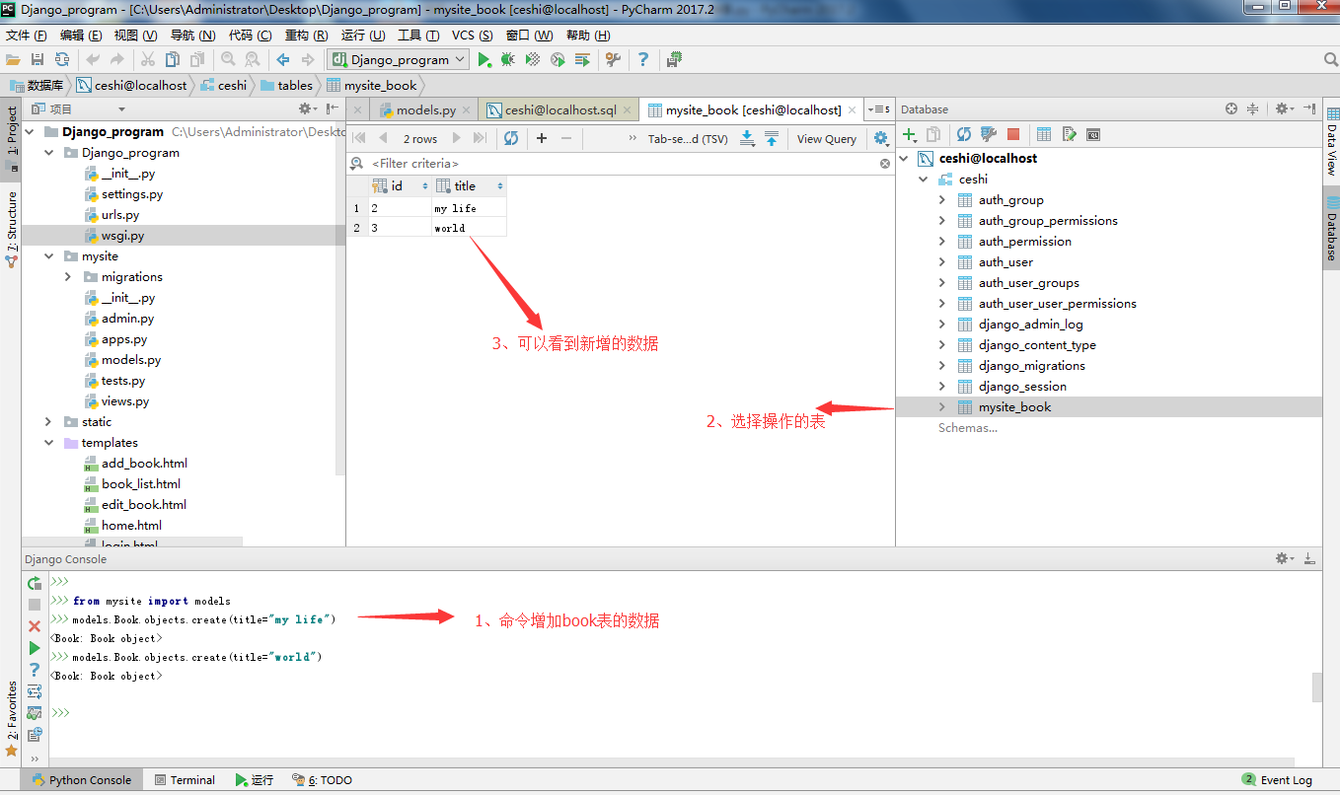Navigate back with the blue left arrow
This screenshot has height=795, width=1340.
(x=283, y=60)
